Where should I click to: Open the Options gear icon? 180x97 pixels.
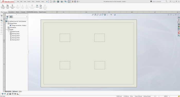tap(78, 2)
